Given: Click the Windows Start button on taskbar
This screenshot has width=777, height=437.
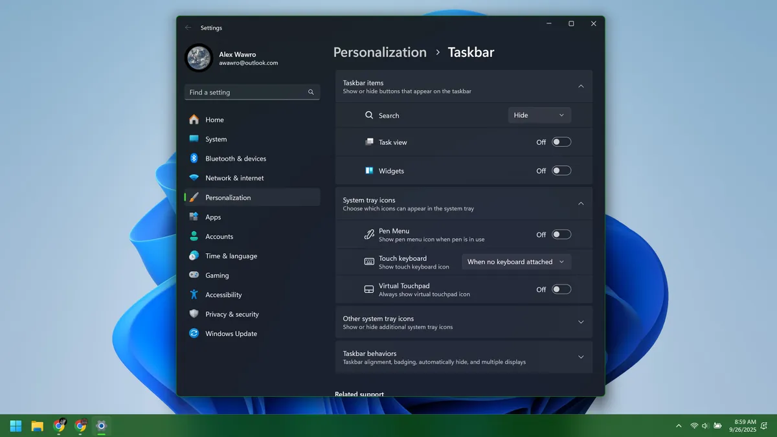Looking at the screenshot, I should pyautogui.click(x=16, y=425).
